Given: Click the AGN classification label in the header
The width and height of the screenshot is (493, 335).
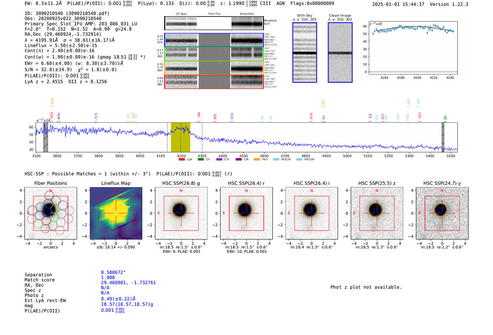Looking at the screenshot, I should pos(280,3).
